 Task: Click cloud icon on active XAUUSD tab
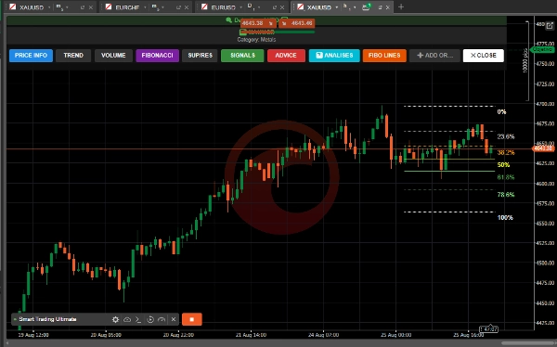click(366, 6)
